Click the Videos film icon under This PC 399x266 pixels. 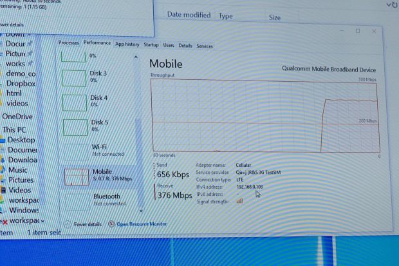point(3,190)
